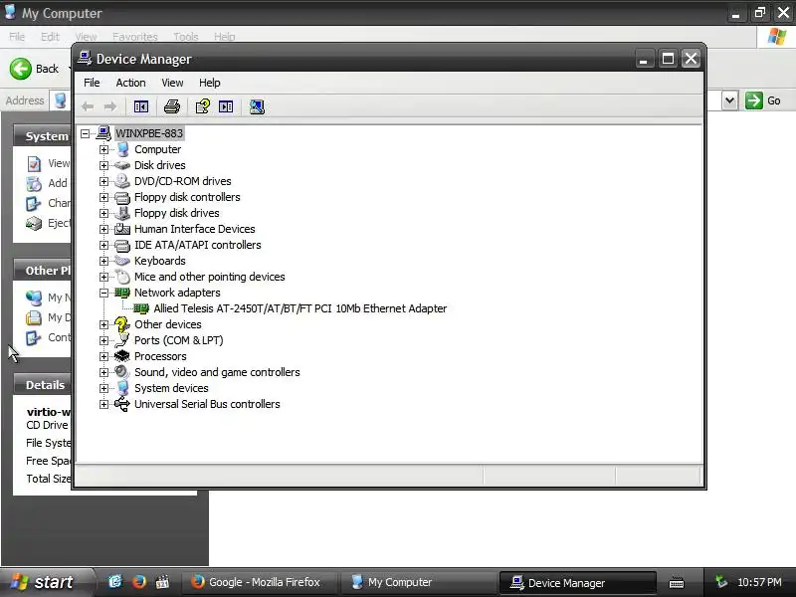The image size is (796, 597).
Task: Select the Sound, video and game controllers icon
Action: point(121,372)
